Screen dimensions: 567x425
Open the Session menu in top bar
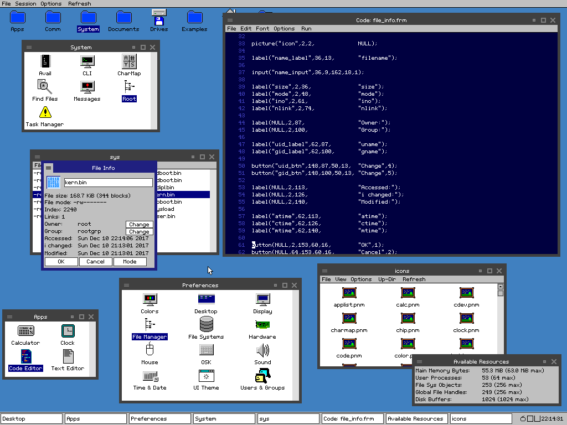coord(25,3)
